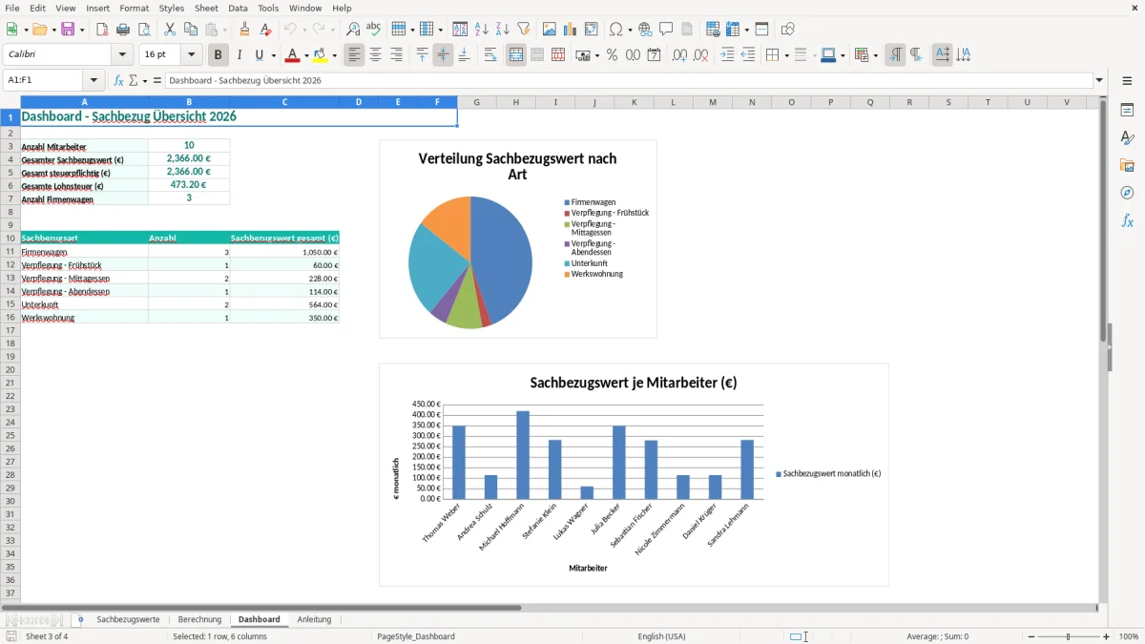Viewport: 1145px width, 644px height.
Task: Toggle Bold formatting
Action: (219, 55)
